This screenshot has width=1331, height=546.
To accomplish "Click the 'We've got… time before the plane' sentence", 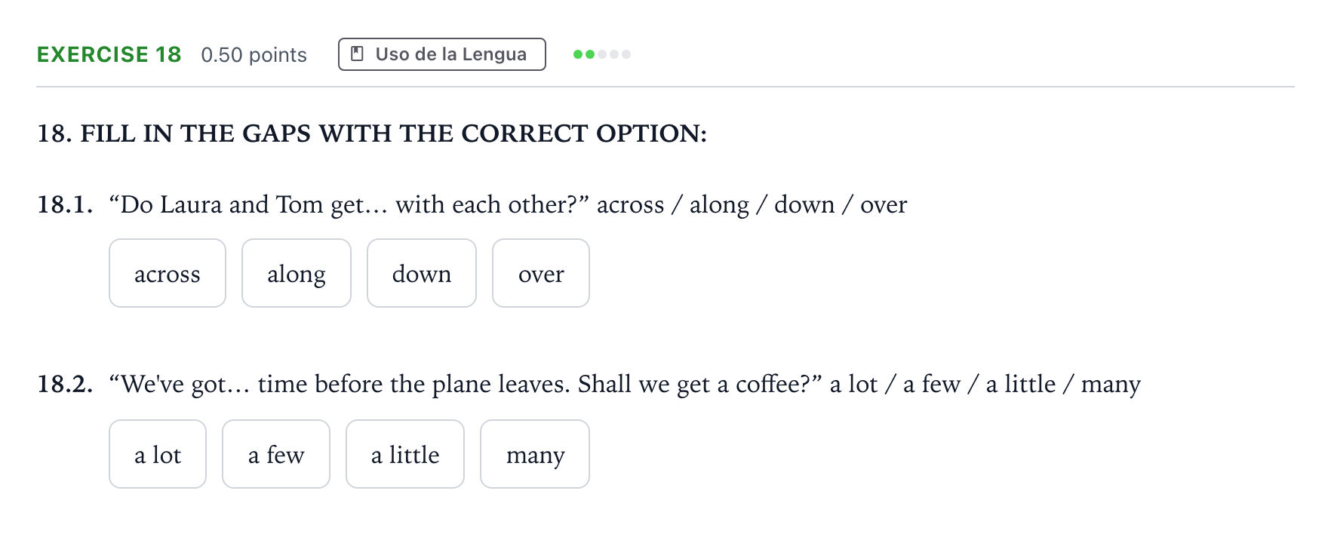I will [x=466, y=384].
